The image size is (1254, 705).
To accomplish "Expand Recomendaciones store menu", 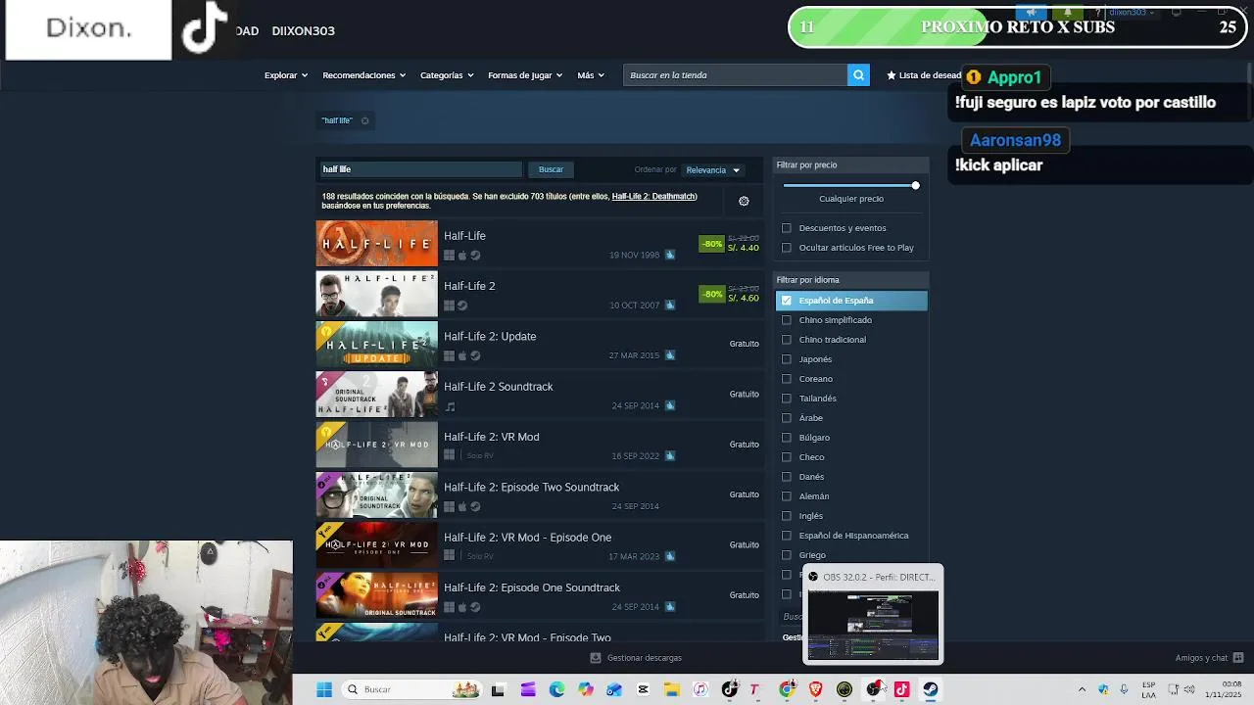I will (x=364, y=75).
